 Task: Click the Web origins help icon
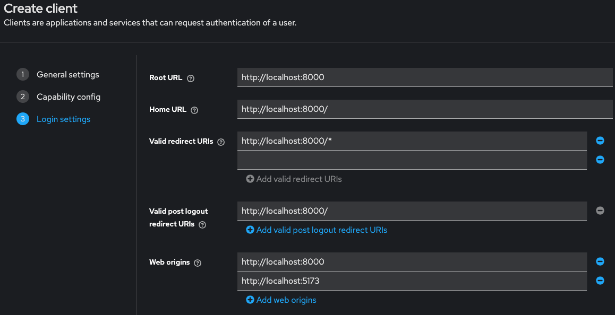[x=198, y=263]
